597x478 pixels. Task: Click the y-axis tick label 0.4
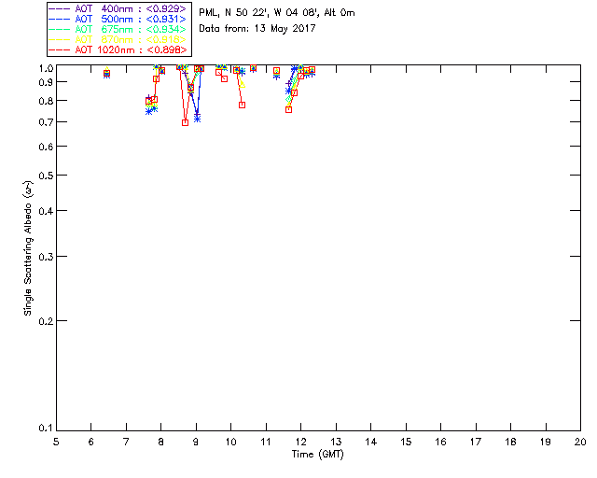(x=46, y=211)
